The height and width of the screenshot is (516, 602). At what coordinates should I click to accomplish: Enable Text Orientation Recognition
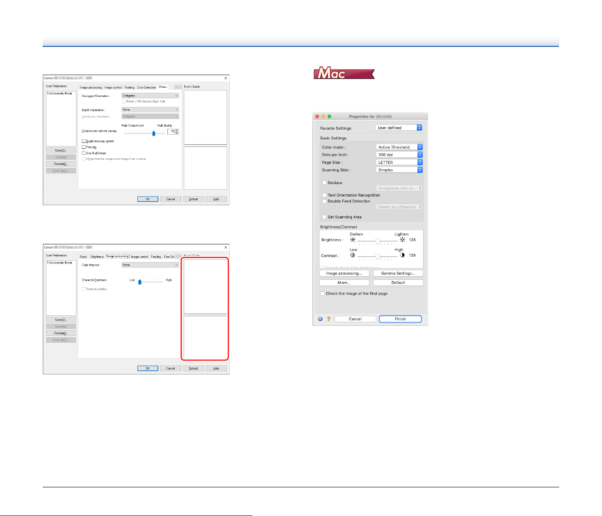click(x=324, y=195)
